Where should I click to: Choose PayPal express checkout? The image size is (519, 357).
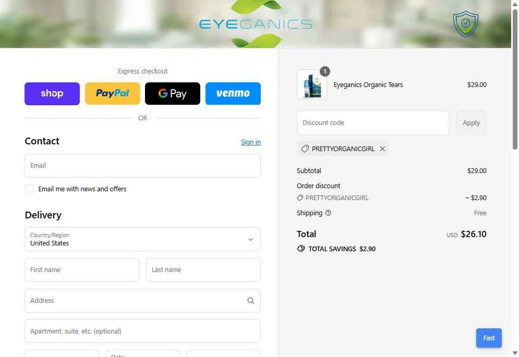(x=113, y=94)
